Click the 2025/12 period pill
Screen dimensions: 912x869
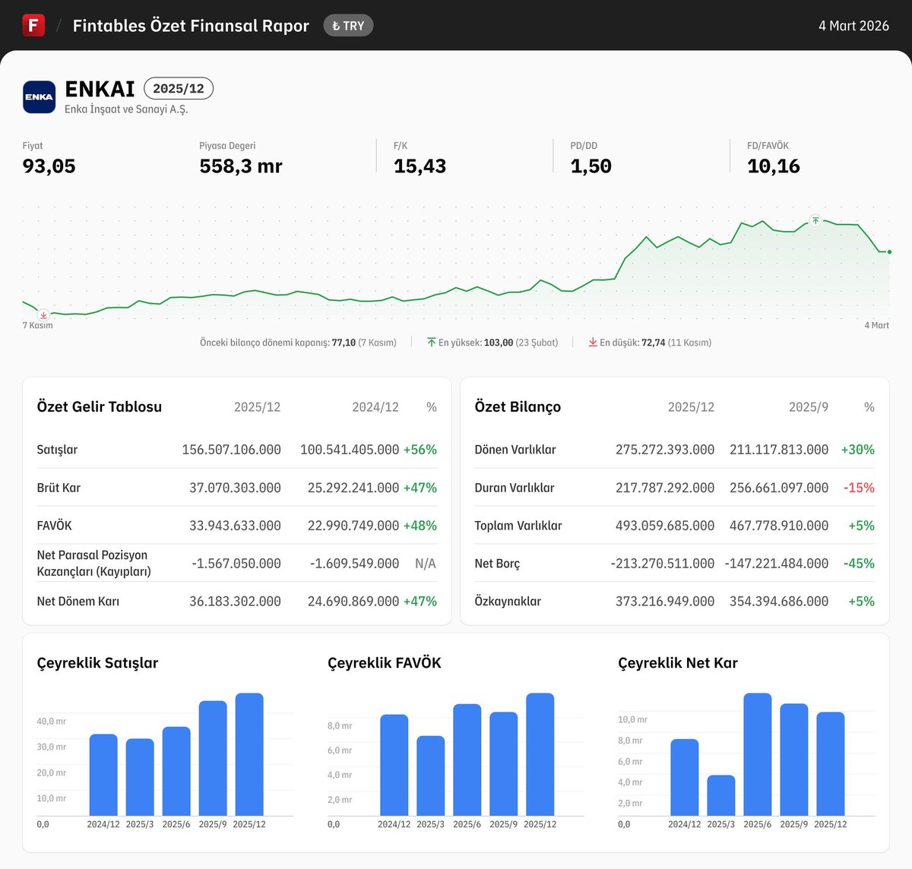coord(179,89)
